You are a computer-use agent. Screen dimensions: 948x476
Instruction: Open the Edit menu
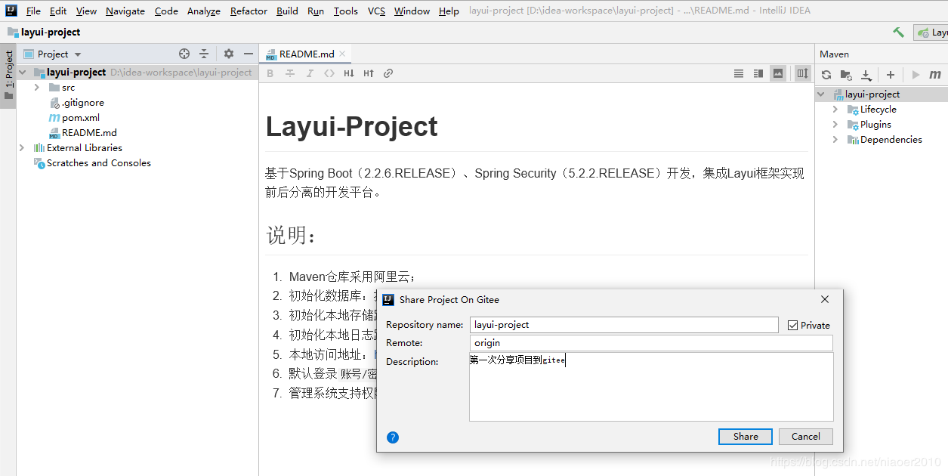coord(58,11)
